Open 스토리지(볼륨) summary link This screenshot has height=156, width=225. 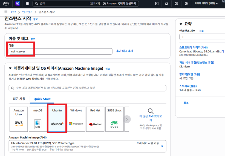pos(188,86)
